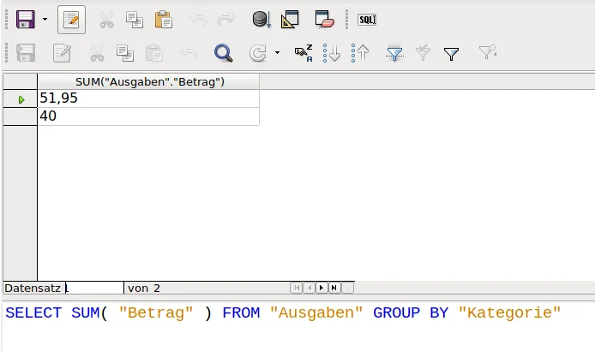Select the cell containing 51,95
Viewport: 595px width, 351px height.
pos(148,98)
